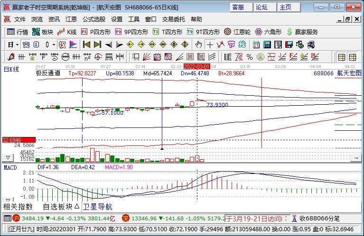This screenshot has height=236, width=364.
Task: Open the calculator icon
Action: 267,45
